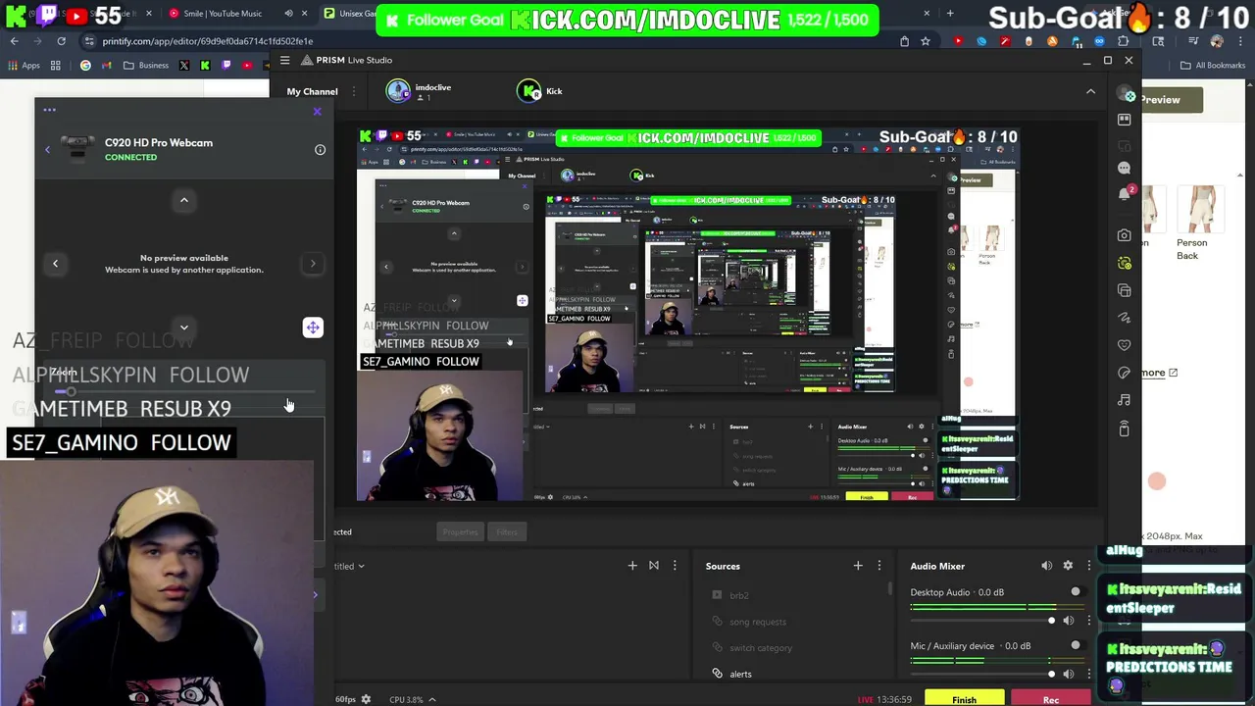
Task: Mute all audio via Audio Mixer speaker icon
Action: click(x=1046, y=566)
